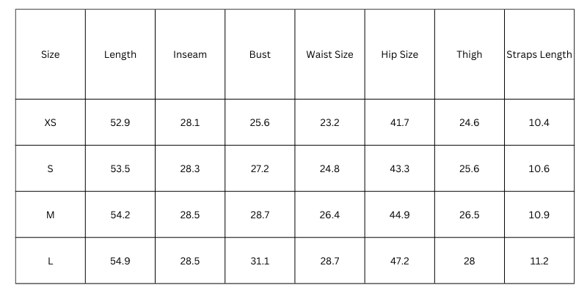Select the Length column header

pyautogui.click(x=120, y=54)
